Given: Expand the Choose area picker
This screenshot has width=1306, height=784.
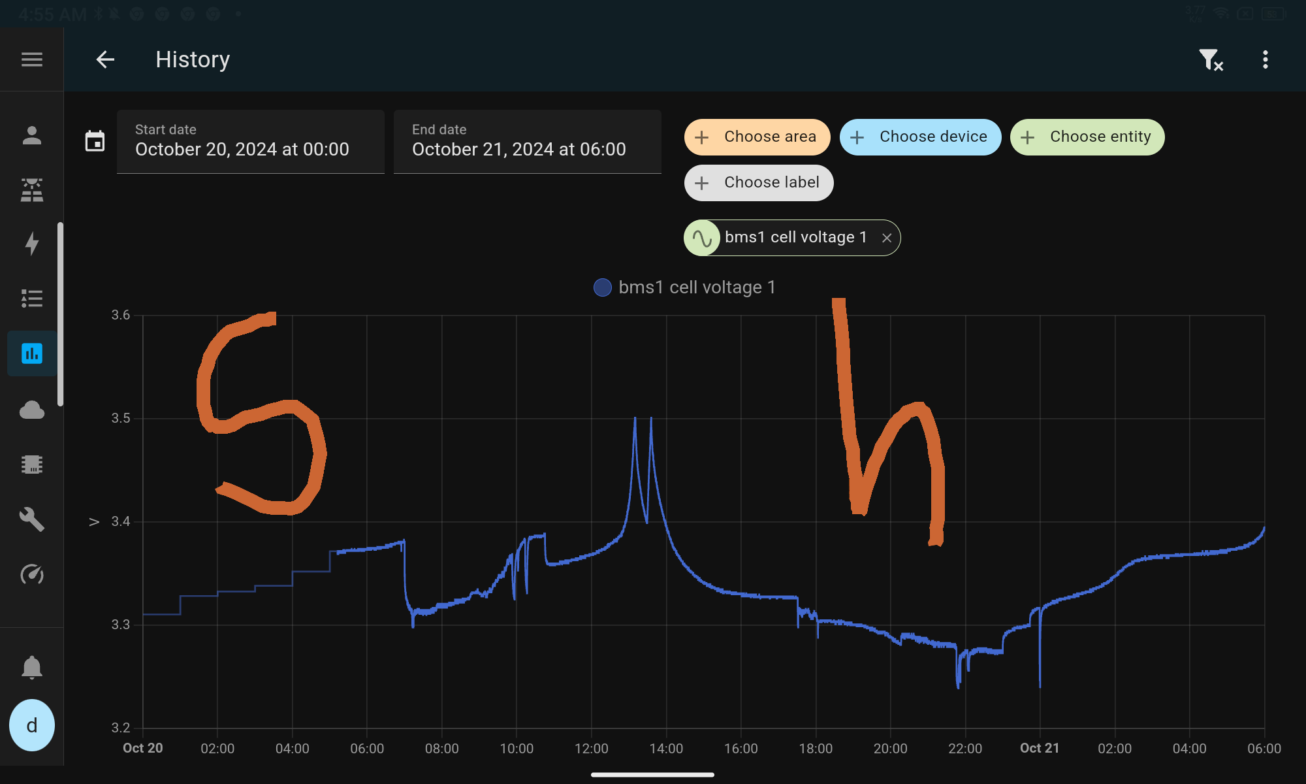Looking at the screenshot, I should [x=757, y=137].
